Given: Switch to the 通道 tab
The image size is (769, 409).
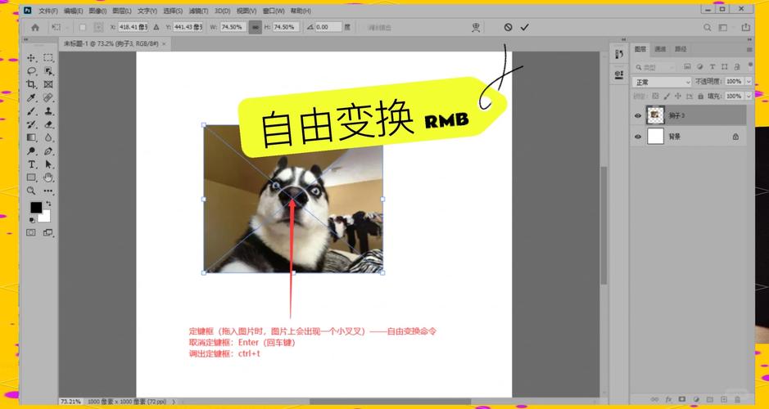Looking at the screenshot, I should 661,49.
